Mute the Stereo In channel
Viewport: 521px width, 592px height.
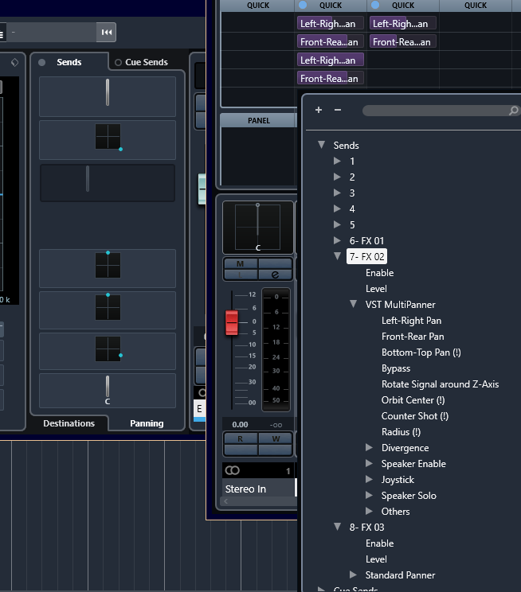click(x=241, y=263)
